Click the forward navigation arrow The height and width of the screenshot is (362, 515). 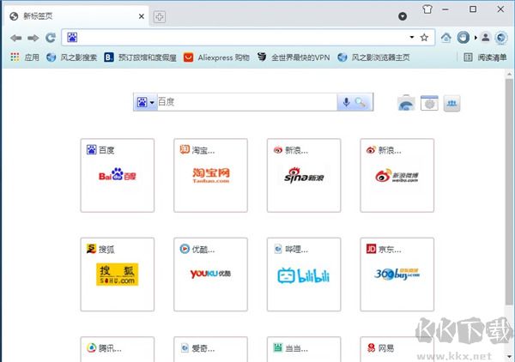pyautogui.click(x=33, y=38)
